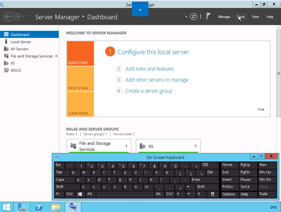Viewport: 281px width, 212px height.
Task: Toggle left Shift on On-Screen Keyboard
Action: pyautogui.click(x=67, y=187)
